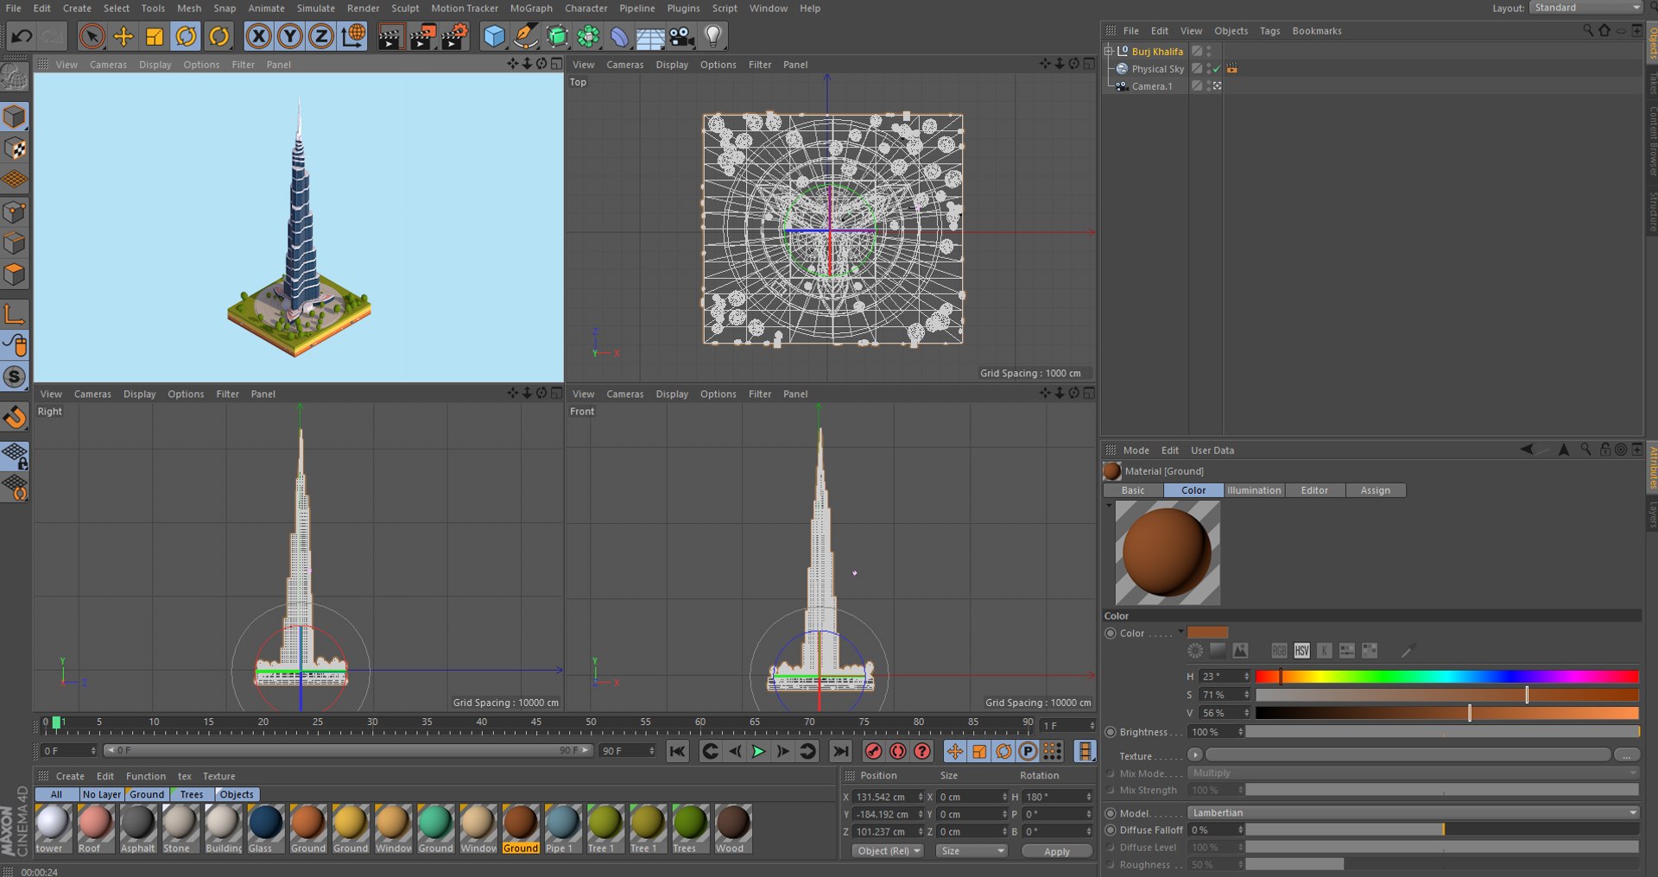Open the Character menu

coord(586,8)
